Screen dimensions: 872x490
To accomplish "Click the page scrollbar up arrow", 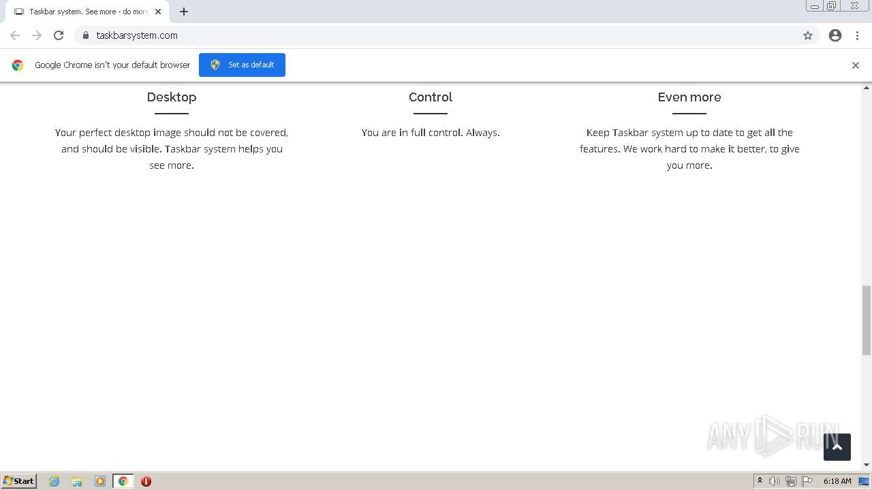I will (867, 88).
